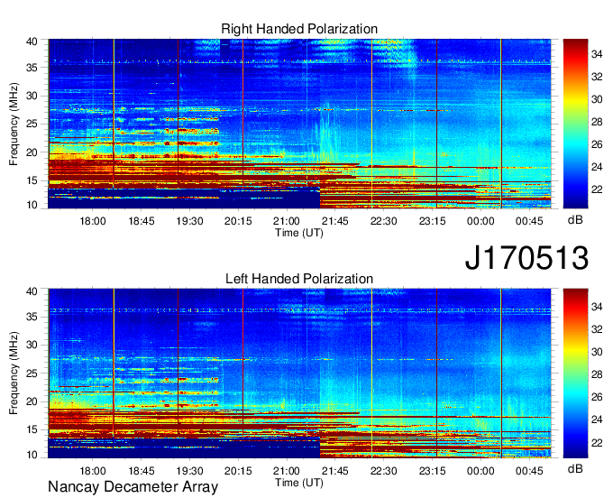Screen dimensions: 613x498
Task: Click the 30 MHz tick of Right Handed plot
Action: [x=32, y=96]
